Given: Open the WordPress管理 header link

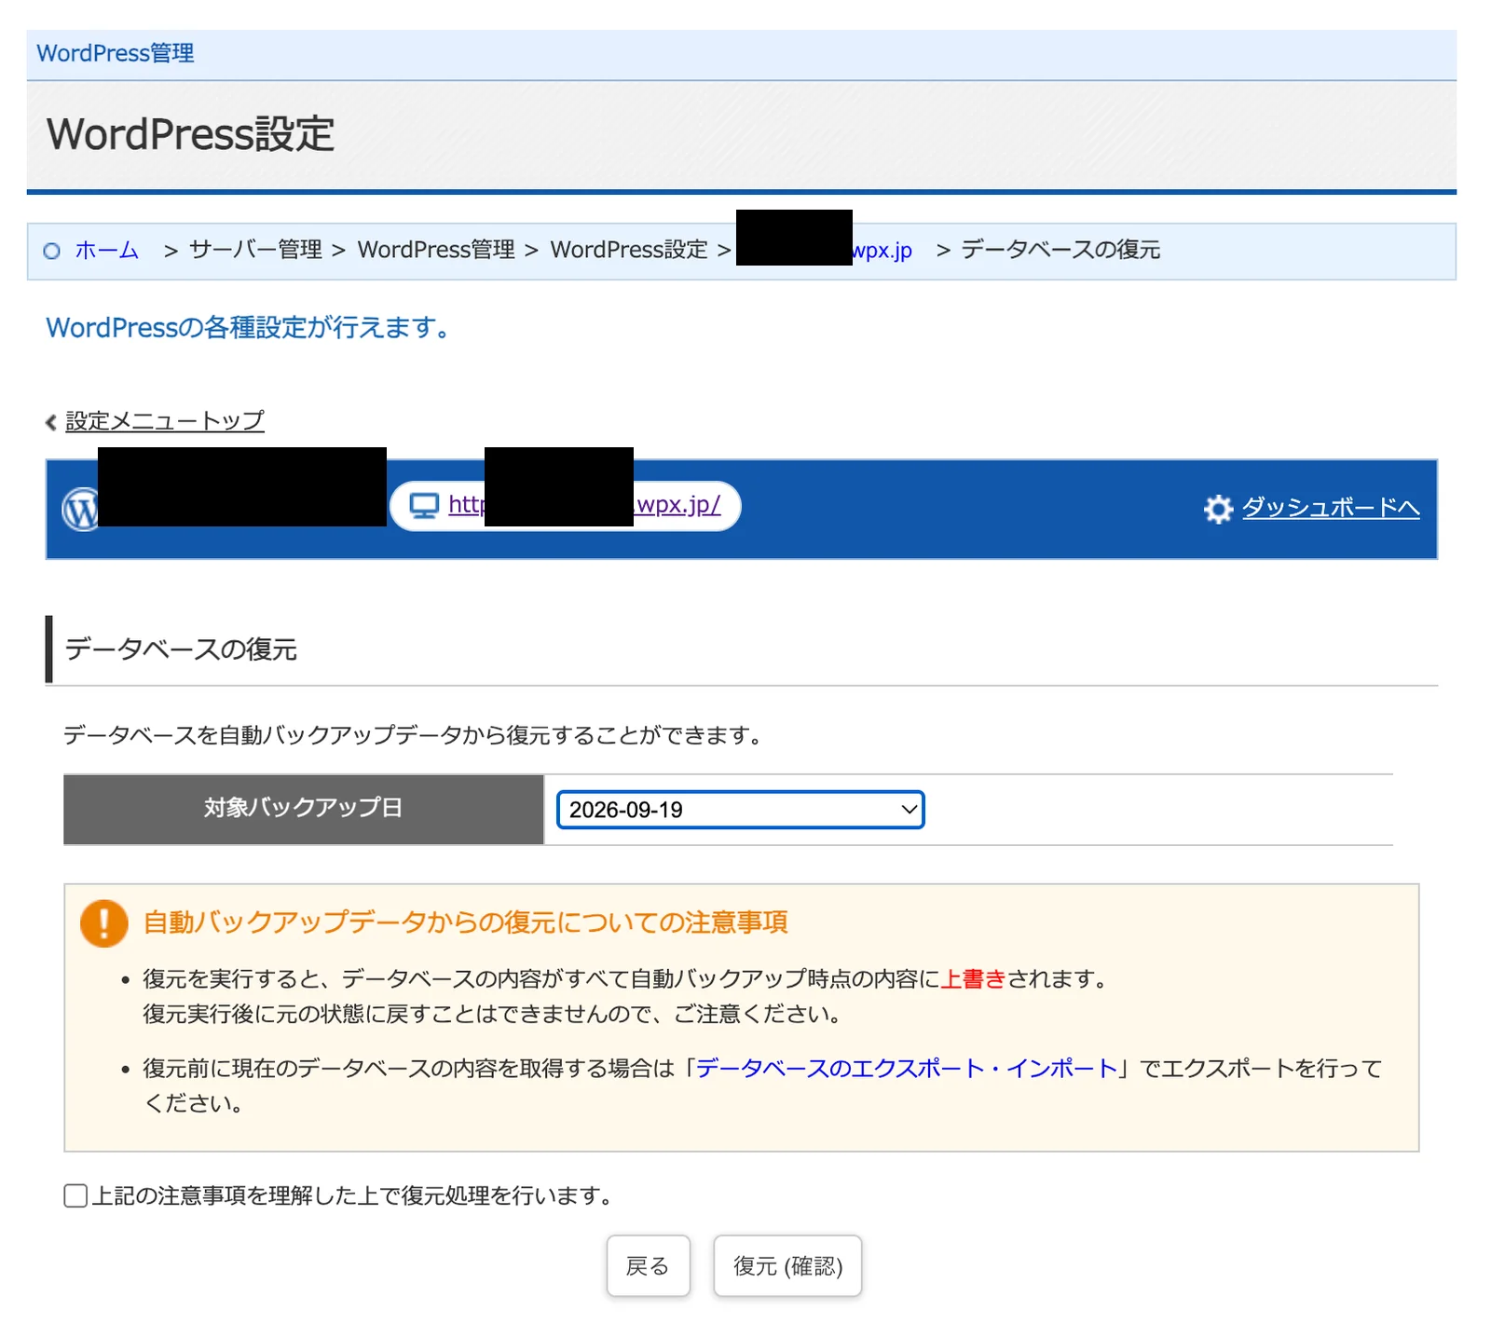Looking at the screenshot, I should (116, 53).
